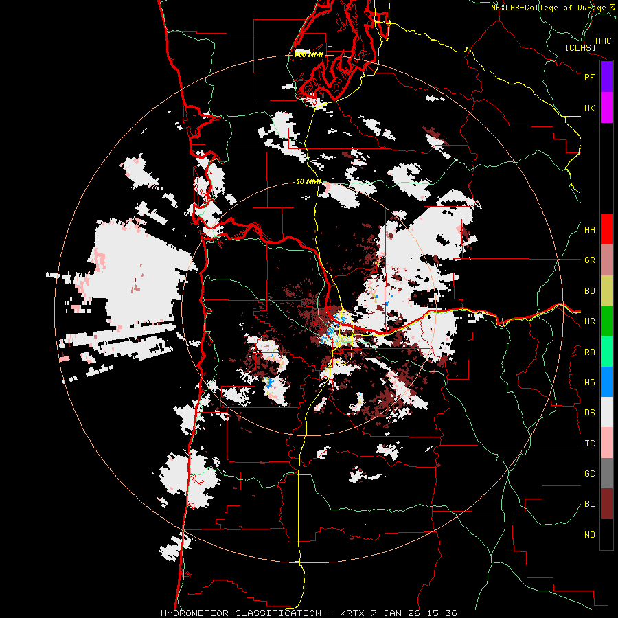618x618 pixels.
Task: Click the HHC product label
Action: point(603,41)
